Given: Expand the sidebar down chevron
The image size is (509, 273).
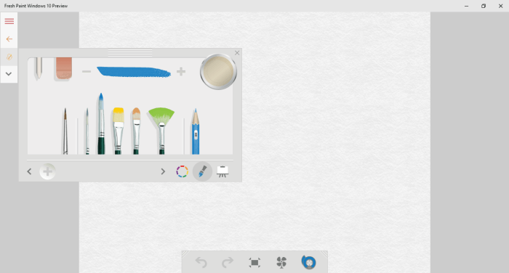Looking at the screenshot, I should point(9,74).
